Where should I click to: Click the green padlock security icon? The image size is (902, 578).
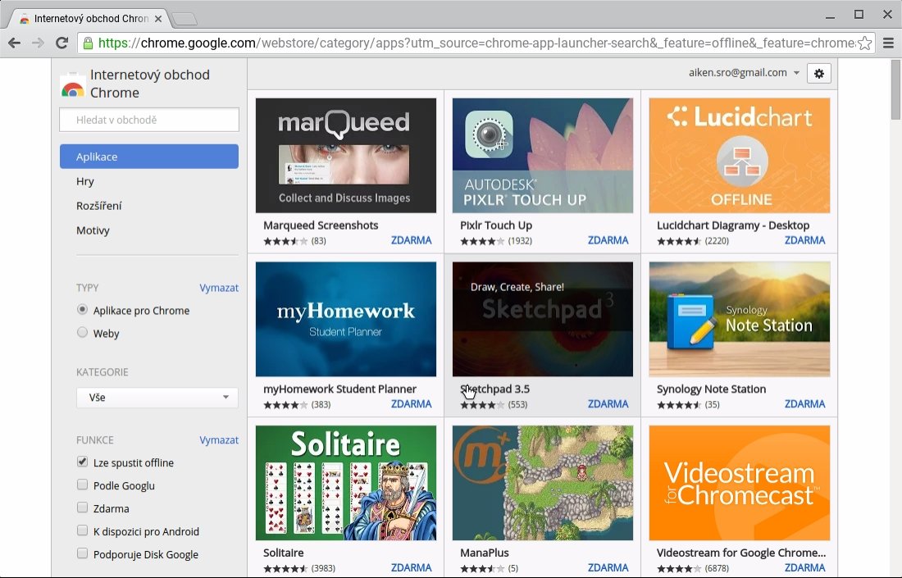tap(88, 43)
